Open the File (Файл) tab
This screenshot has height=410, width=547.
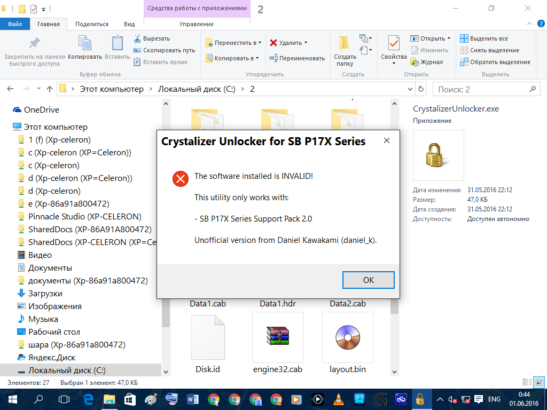(x=14, y=24)
